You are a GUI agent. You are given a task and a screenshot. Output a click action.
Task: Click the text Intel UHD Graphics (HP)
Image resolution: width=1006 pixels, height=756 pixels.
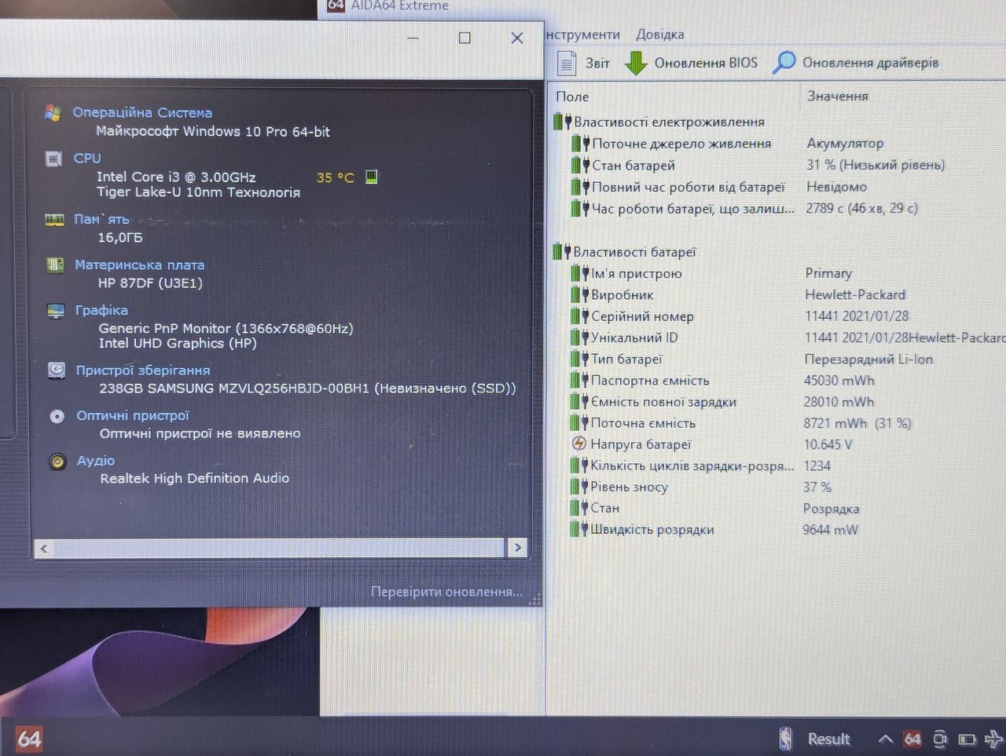click(178, 344)
